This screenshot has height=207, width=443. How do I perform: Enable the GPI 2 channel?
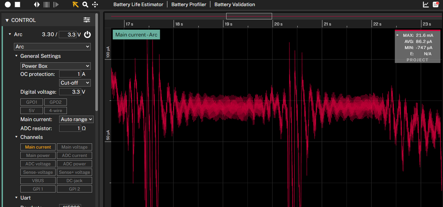[74, 189]
